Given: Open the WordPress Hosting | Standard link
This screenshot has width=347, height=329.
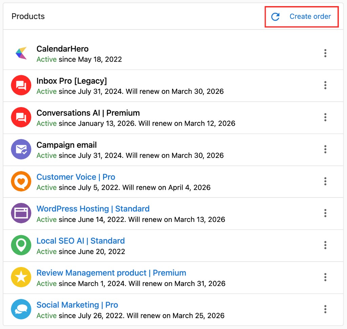Looking at the screenshot, I should [x=93, y=209].
